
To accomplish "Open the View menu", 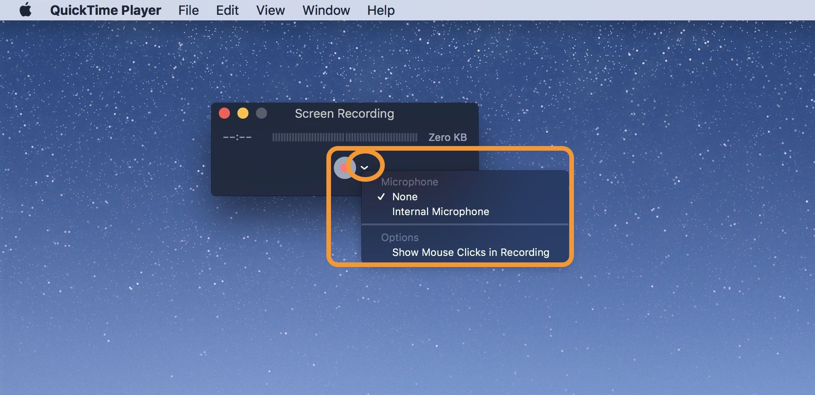I will [270, 10].
